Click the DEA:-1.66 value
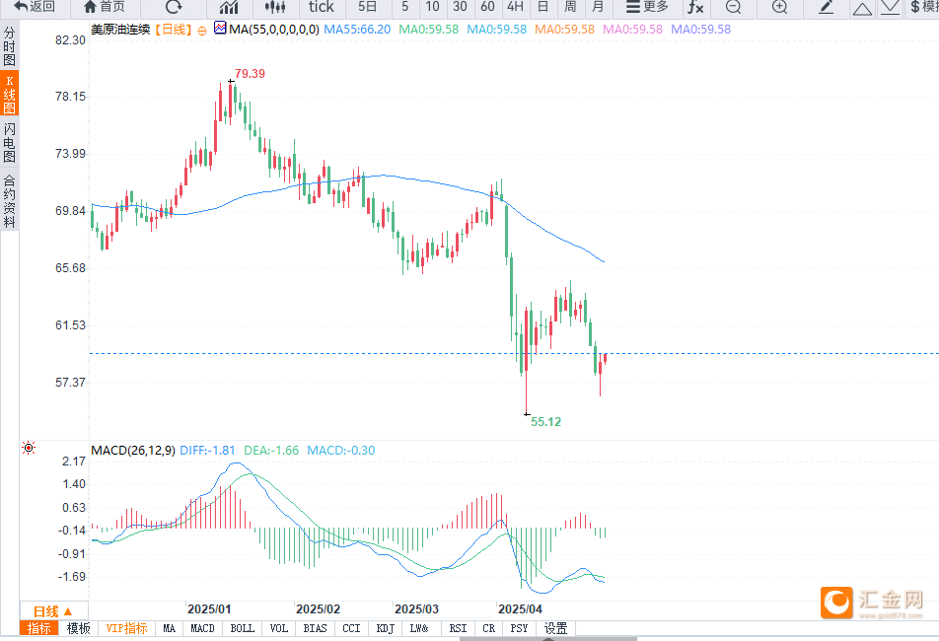 271,450
